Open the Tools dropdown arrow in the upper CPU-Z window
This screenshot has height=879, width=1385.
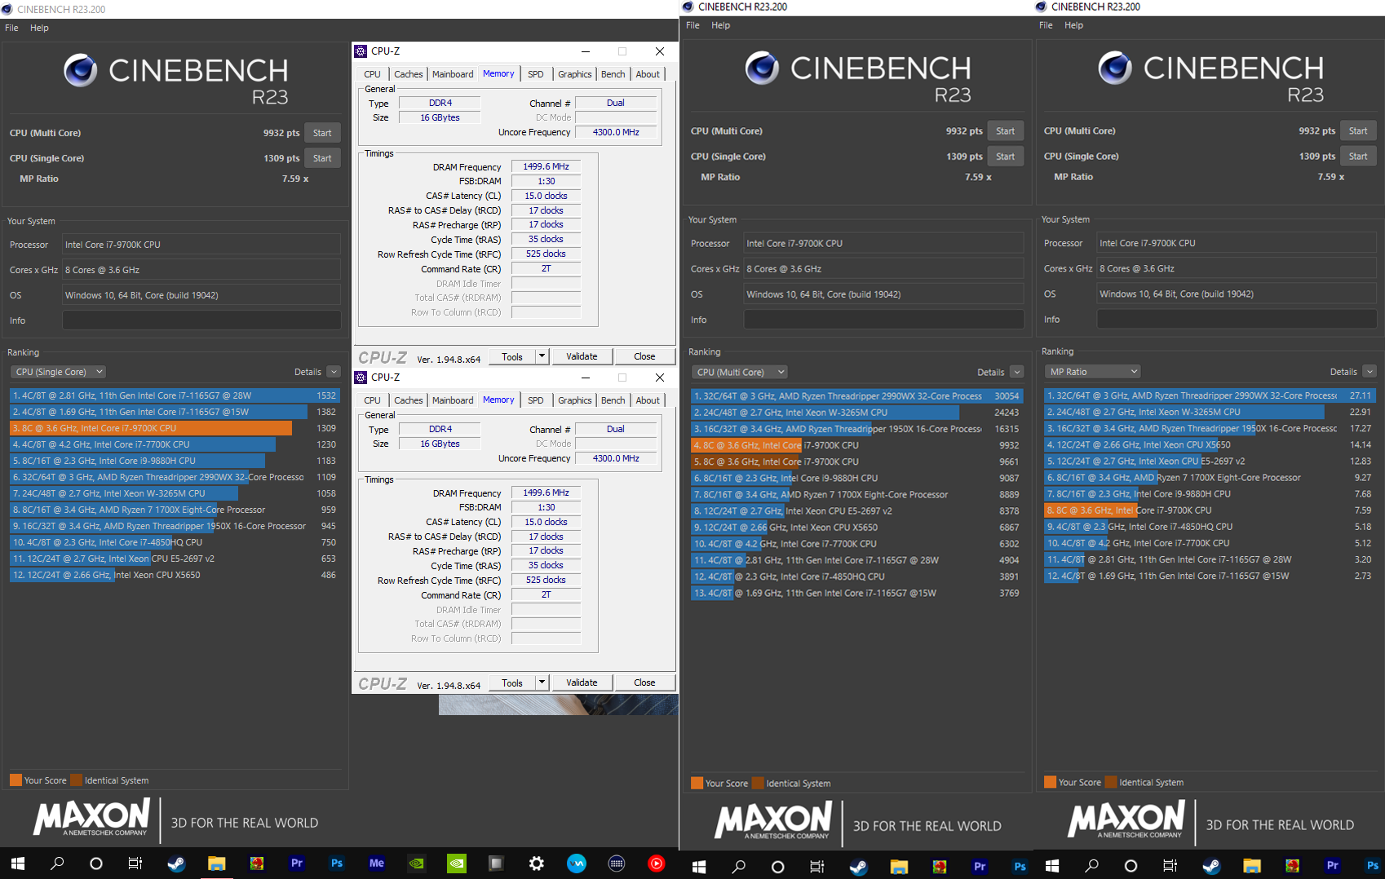pyautogui.click(x=542, y=356)
